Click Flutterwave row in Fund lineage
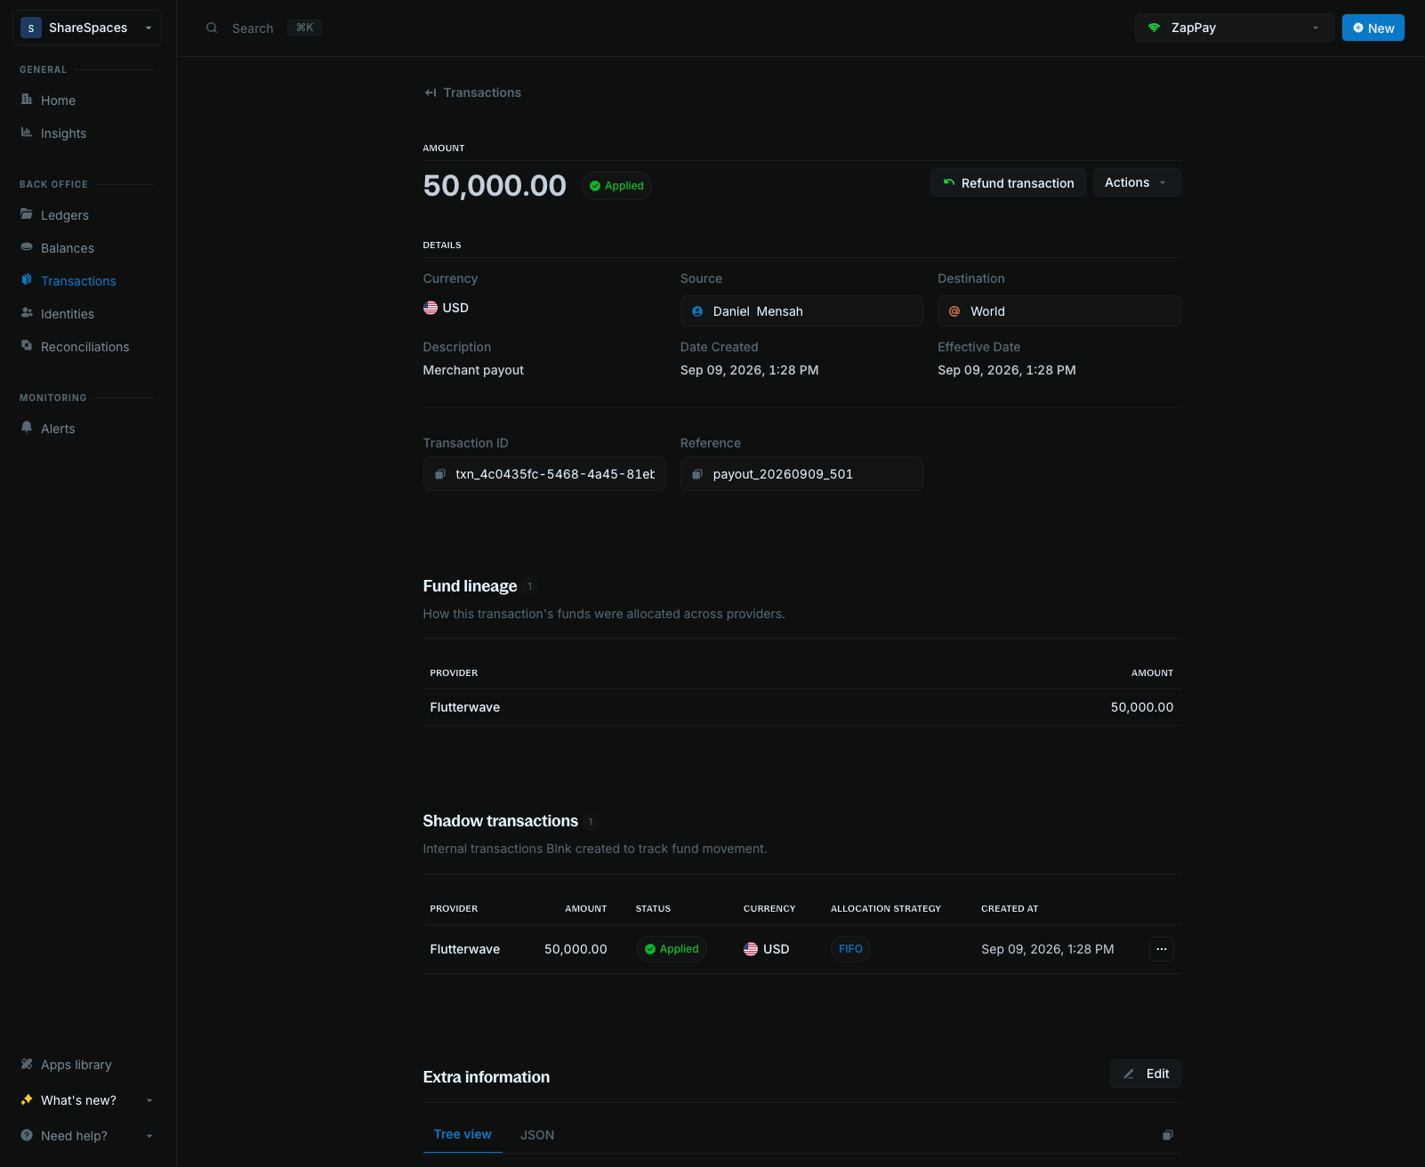Screen dimensions: 1425x1167 click(x=802, y=707)
